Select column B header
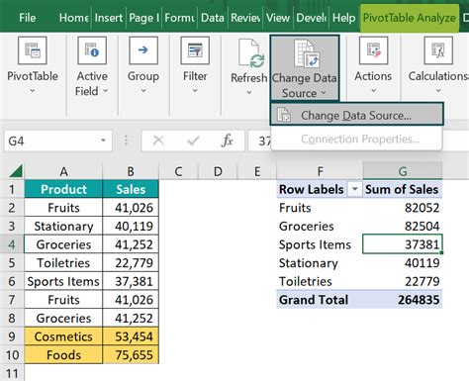Viewport: 469px width, 381px height. [x=131, y=171]
